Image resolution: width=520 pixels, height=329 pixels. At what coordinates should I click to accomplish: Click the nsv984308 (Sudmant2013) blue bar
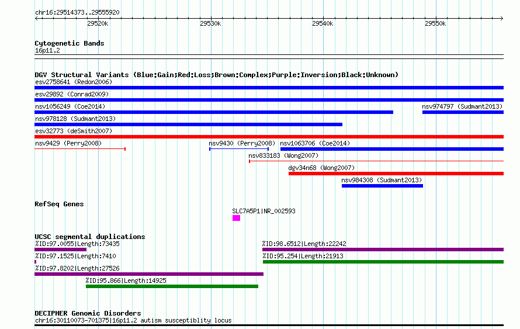(x=382, y=186)
